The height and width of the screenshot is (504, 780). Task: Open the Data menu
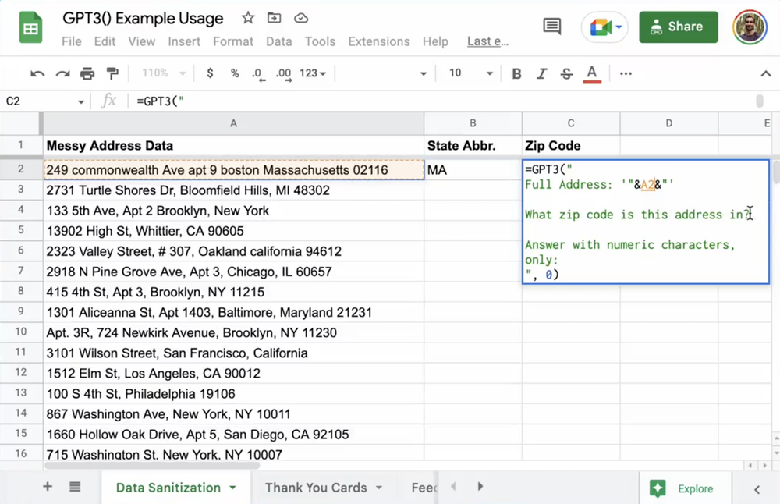(x=278, y=42)
